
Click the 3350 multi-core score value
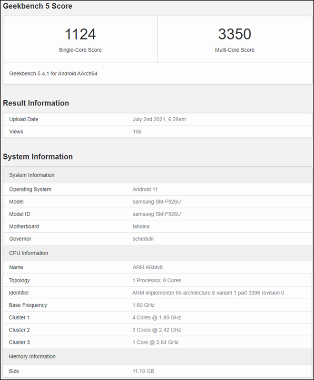235,34
